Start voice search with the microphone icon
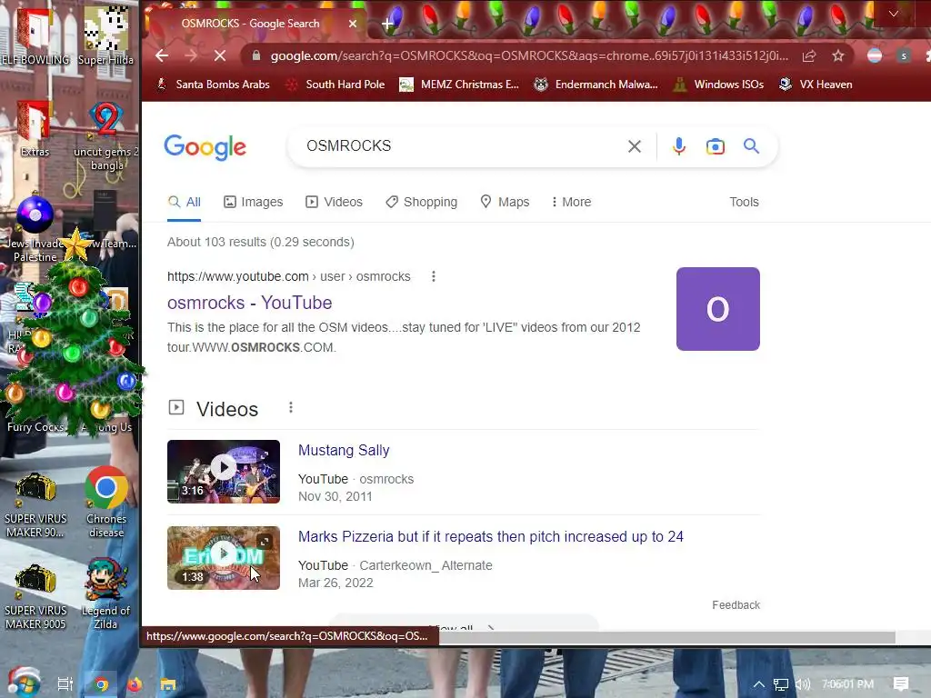 click(x=678, y=146)
